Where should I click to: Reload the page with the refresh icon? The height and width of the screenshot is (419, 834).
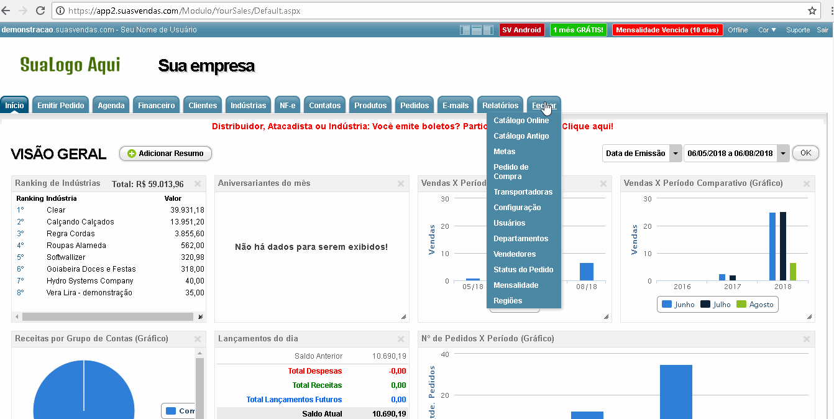tap(40, 11)
